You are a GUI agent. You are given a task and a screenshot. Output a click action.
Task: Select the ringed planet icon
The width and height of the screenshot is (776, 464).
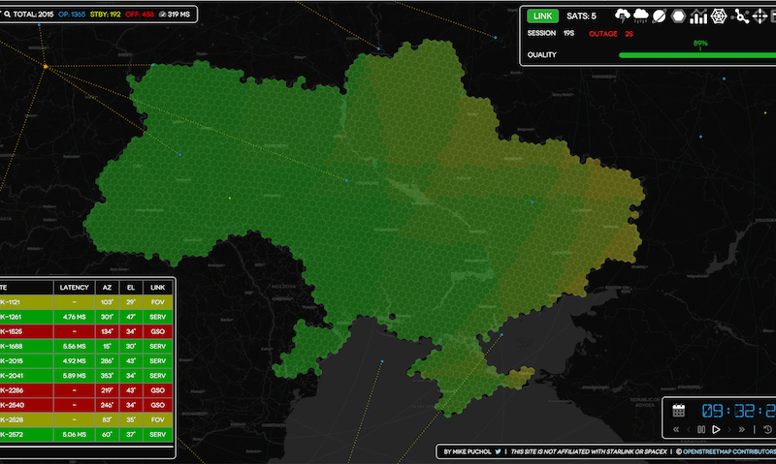coord(660,15)
